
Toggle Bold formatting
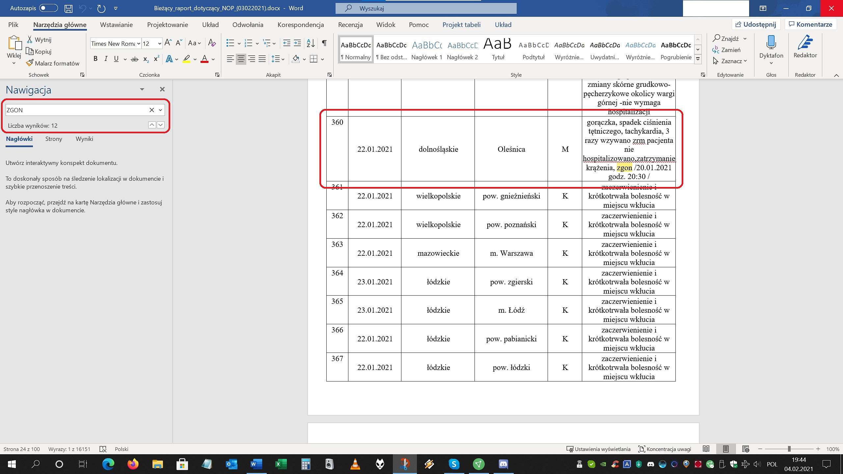95,59
